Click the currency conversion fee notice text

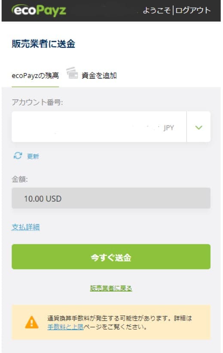[x=120, y=322]
